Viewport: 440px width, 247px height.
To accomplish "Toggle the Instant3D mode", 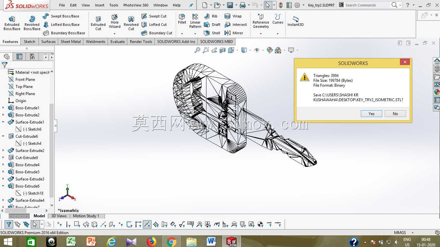I will (x=296, y=21).
